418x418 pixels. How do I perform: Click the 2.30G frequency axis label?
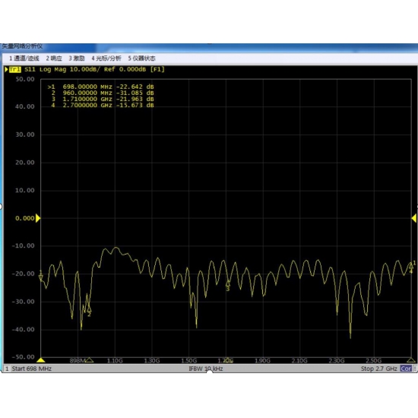(337, 361)
